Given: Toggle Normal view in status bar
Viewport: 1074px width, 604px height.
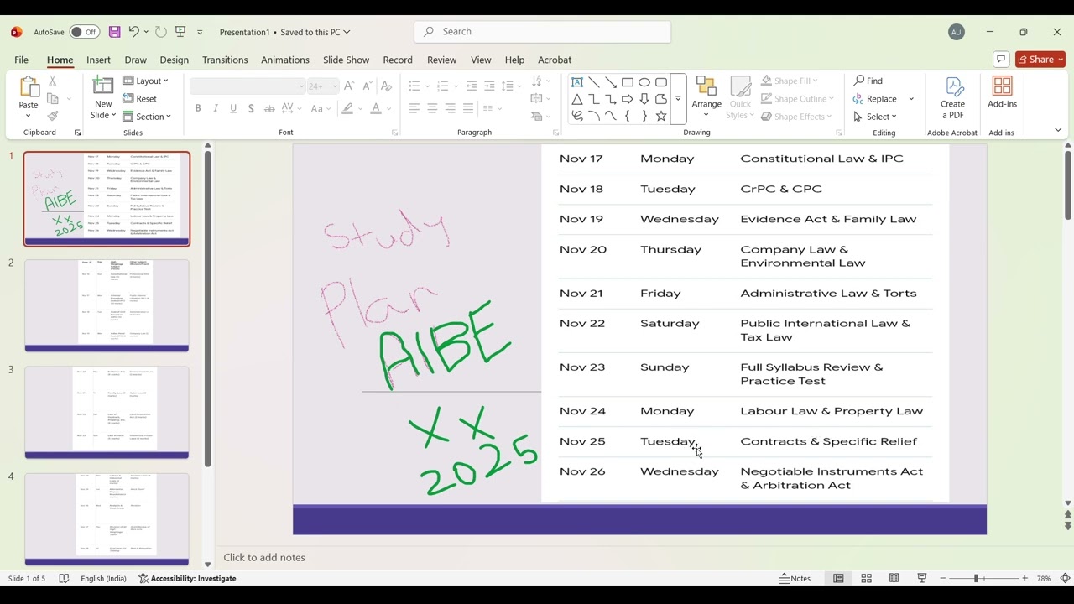Looking at the screenshot, I should point(838,578).
